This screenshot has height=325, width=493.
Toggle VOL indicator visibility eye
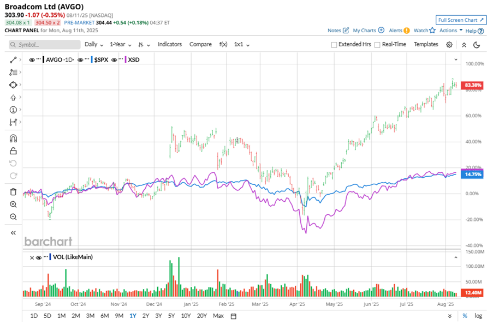click(x=39, y=257)
